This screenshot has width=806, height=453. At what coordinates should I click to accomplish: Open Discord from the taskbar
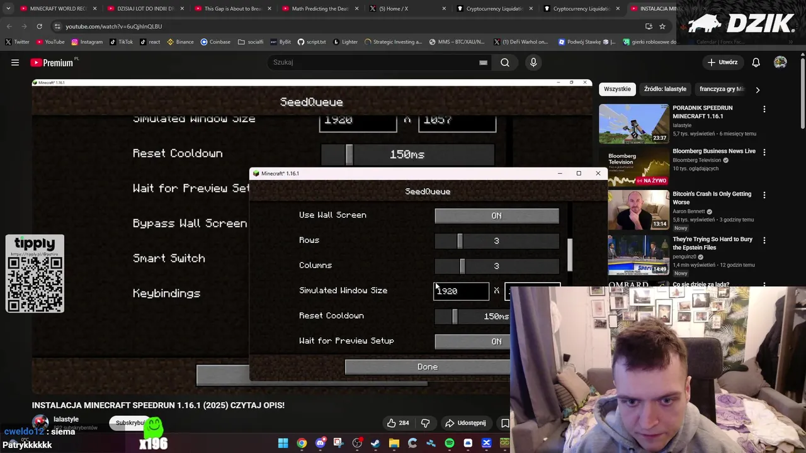pos(320,444)
